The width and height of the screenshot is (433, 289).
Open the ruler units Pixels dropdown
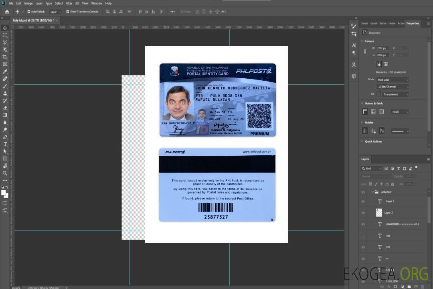point(400,112)
